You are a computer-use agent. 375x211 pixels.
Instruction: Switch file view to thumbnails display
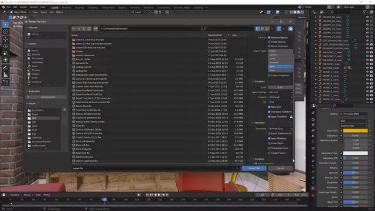[267, 29]
